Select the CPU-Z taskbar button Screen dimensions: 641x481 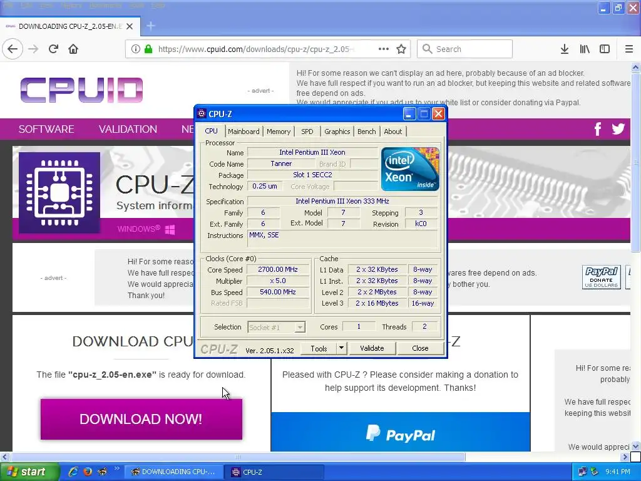[x=275, y=472]
